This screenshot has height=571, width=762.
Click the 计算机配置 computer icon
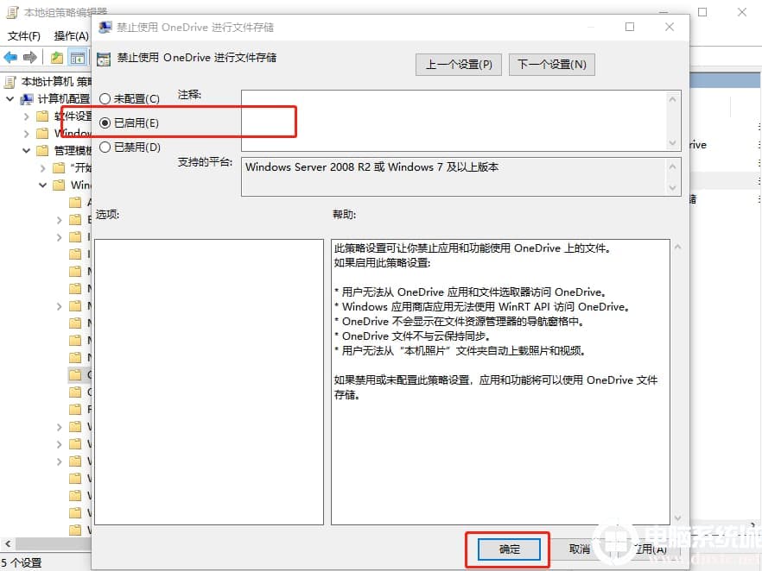click(27, 99)
